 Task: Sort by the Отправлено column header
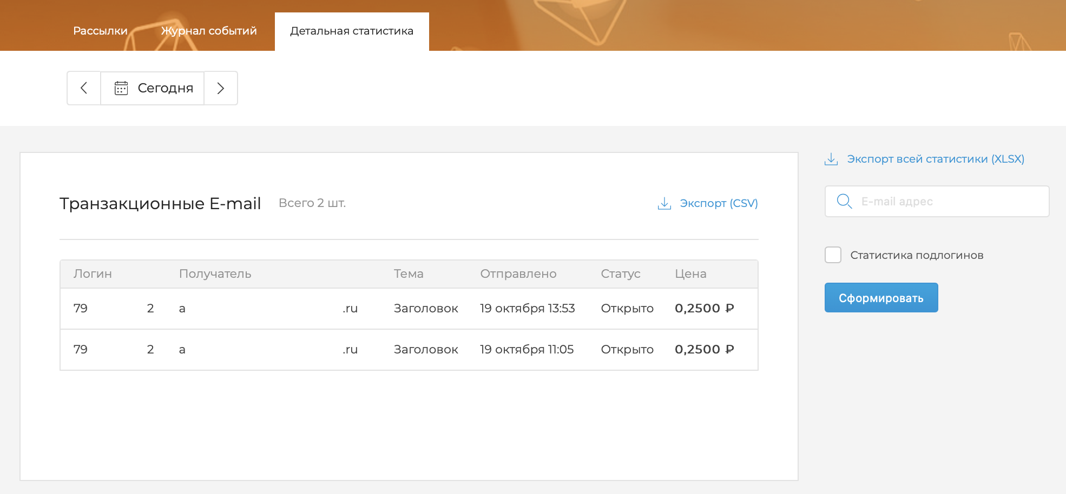pos(518,274)
